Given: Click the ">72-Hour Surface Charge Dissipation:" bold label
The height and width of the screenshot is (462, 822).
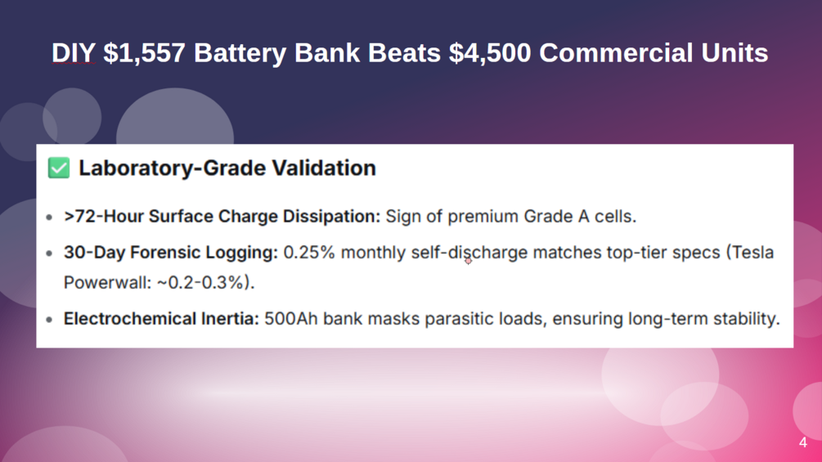Looking at the screenshot, I should tap(222, 217).
